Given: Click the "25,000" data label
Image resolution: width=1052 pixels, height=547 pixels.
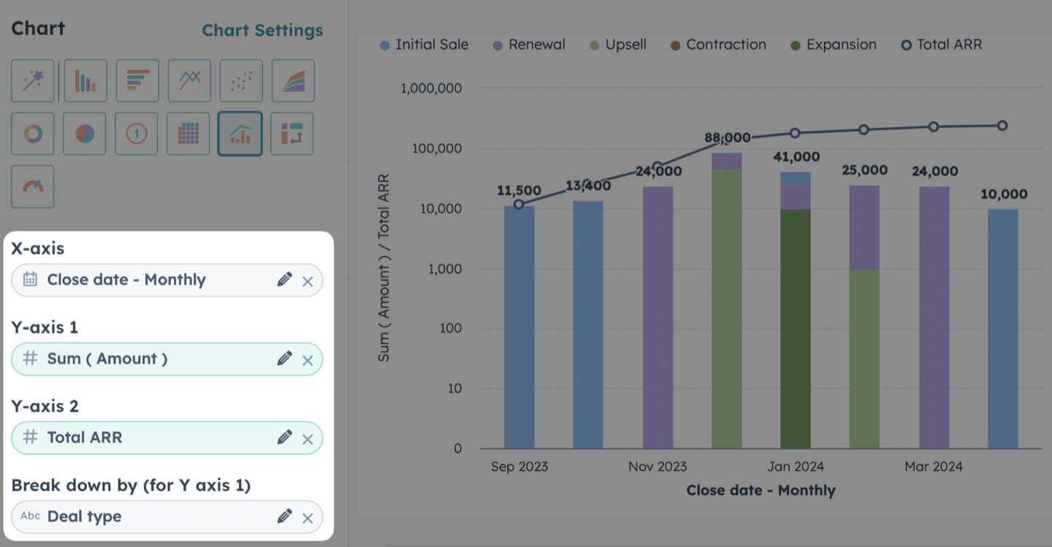Looking at the screenshot, I should (x=864, y=170).
